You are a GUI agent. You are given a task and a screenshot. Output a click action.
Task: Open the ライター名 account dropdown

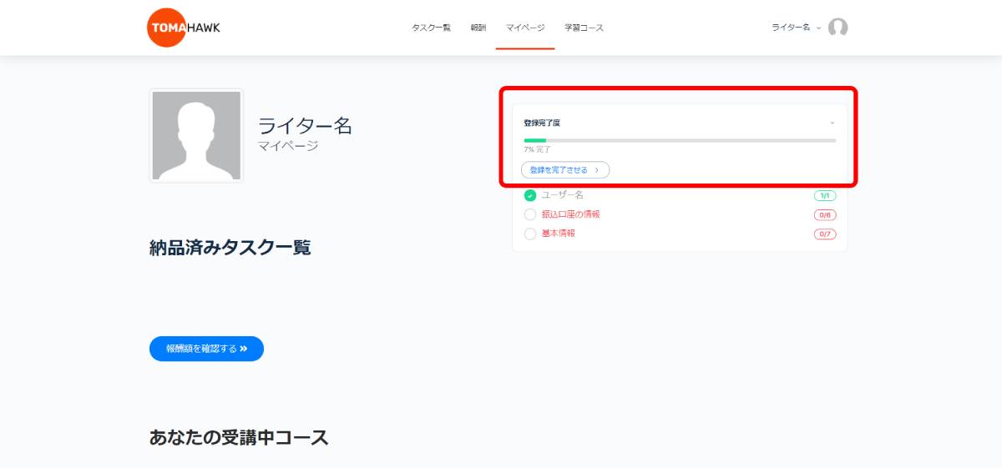795,28
